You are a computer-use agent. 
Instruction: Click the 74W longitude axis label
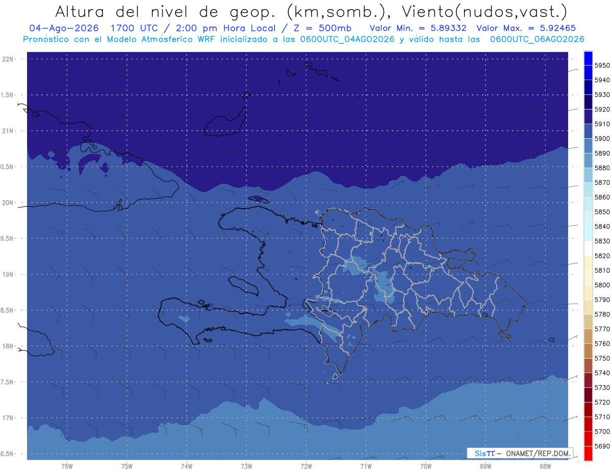tap(187, 466)
